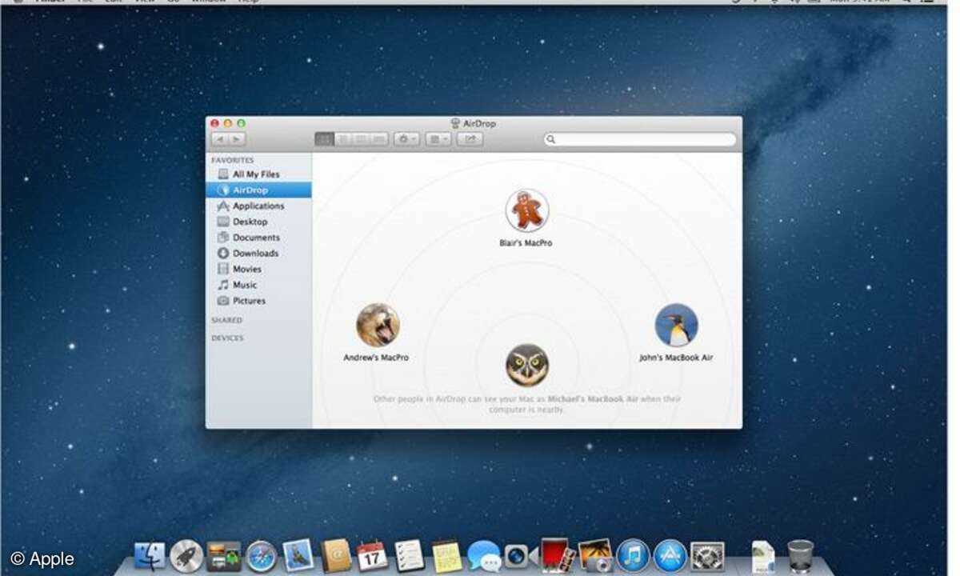Select Blair's MacPro gingerbread avatar

(527, 211)
